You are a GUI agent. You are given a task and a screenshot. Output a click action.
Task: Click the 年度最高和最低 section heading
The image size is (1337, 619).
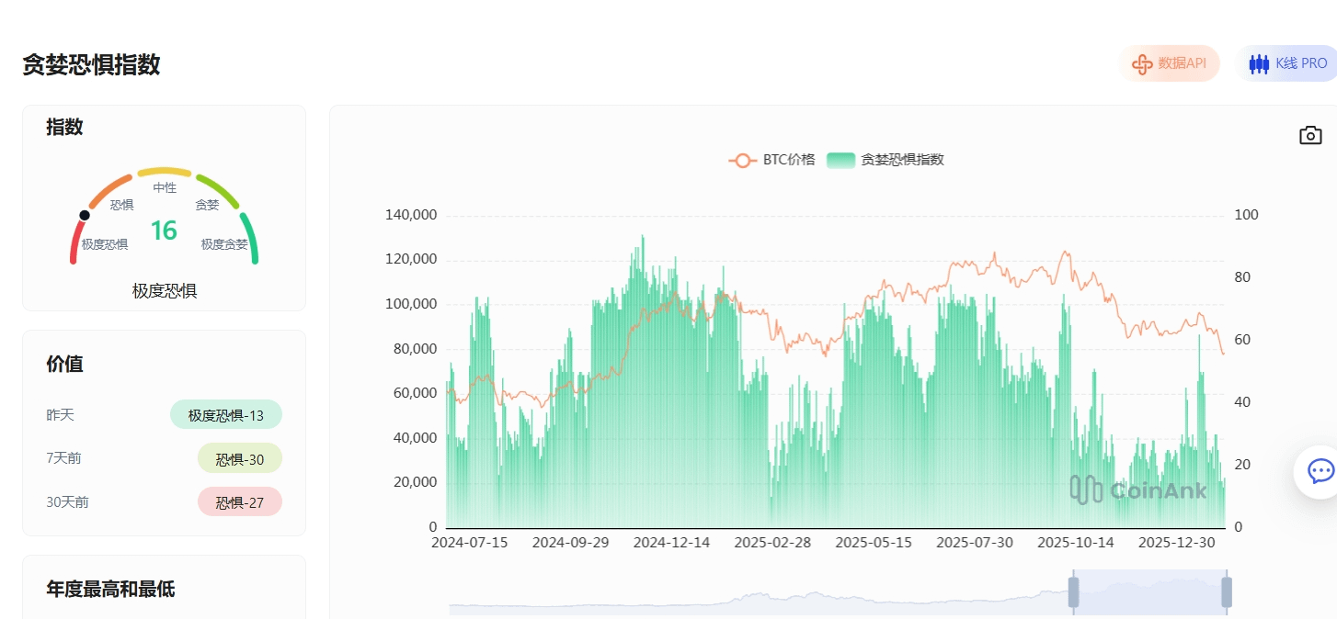110,589
